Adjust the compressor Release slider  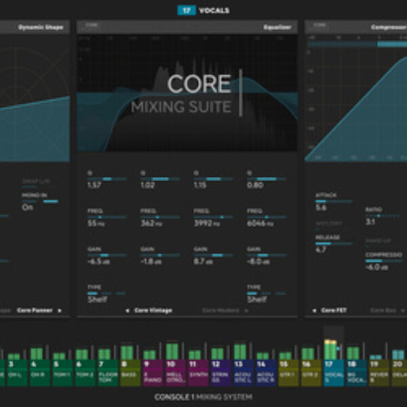[x=334, y=244]
